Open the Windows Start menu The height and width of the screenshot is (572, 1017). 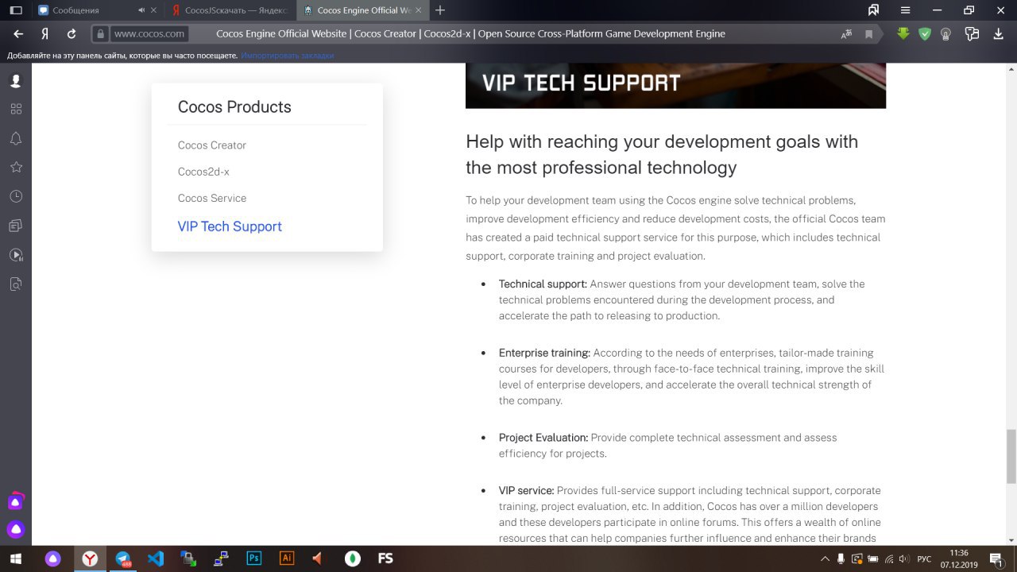tap(16, 558)
